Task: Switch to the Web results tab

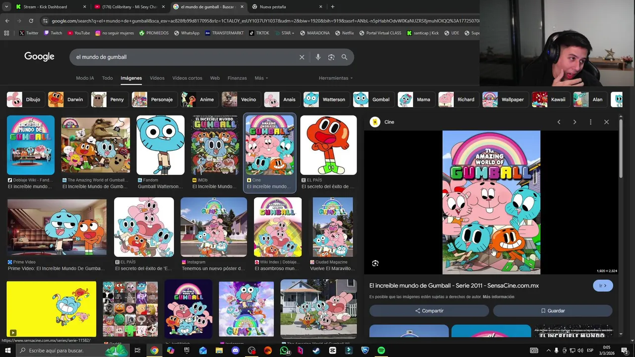Action: coord(215,78)
